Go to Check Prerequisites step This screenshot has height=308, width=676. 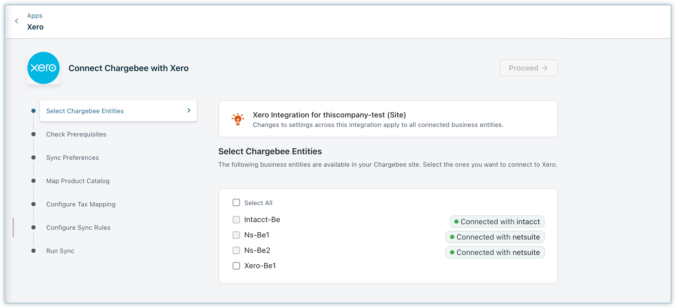coord(76,134)
